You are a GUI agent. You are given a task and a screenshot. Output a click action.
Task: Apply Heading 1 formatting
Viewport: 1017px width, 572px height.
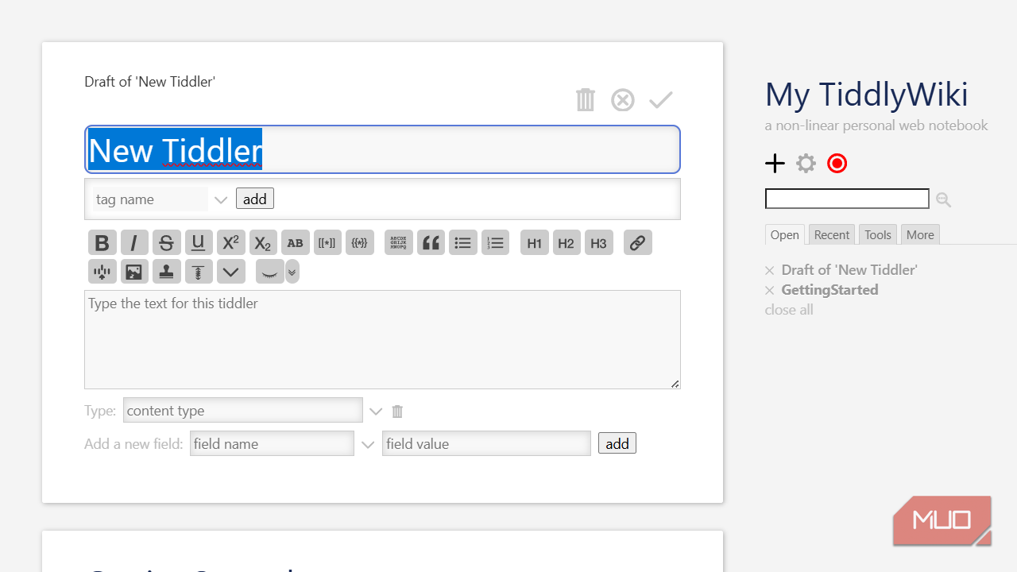click(x=535, y=243)
